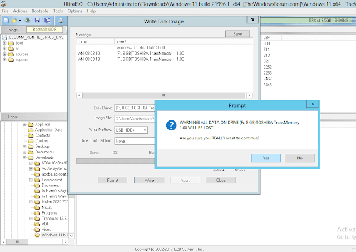
Task: Expand the Mulan.2020 folder node
Action: (x=31, y=202)
